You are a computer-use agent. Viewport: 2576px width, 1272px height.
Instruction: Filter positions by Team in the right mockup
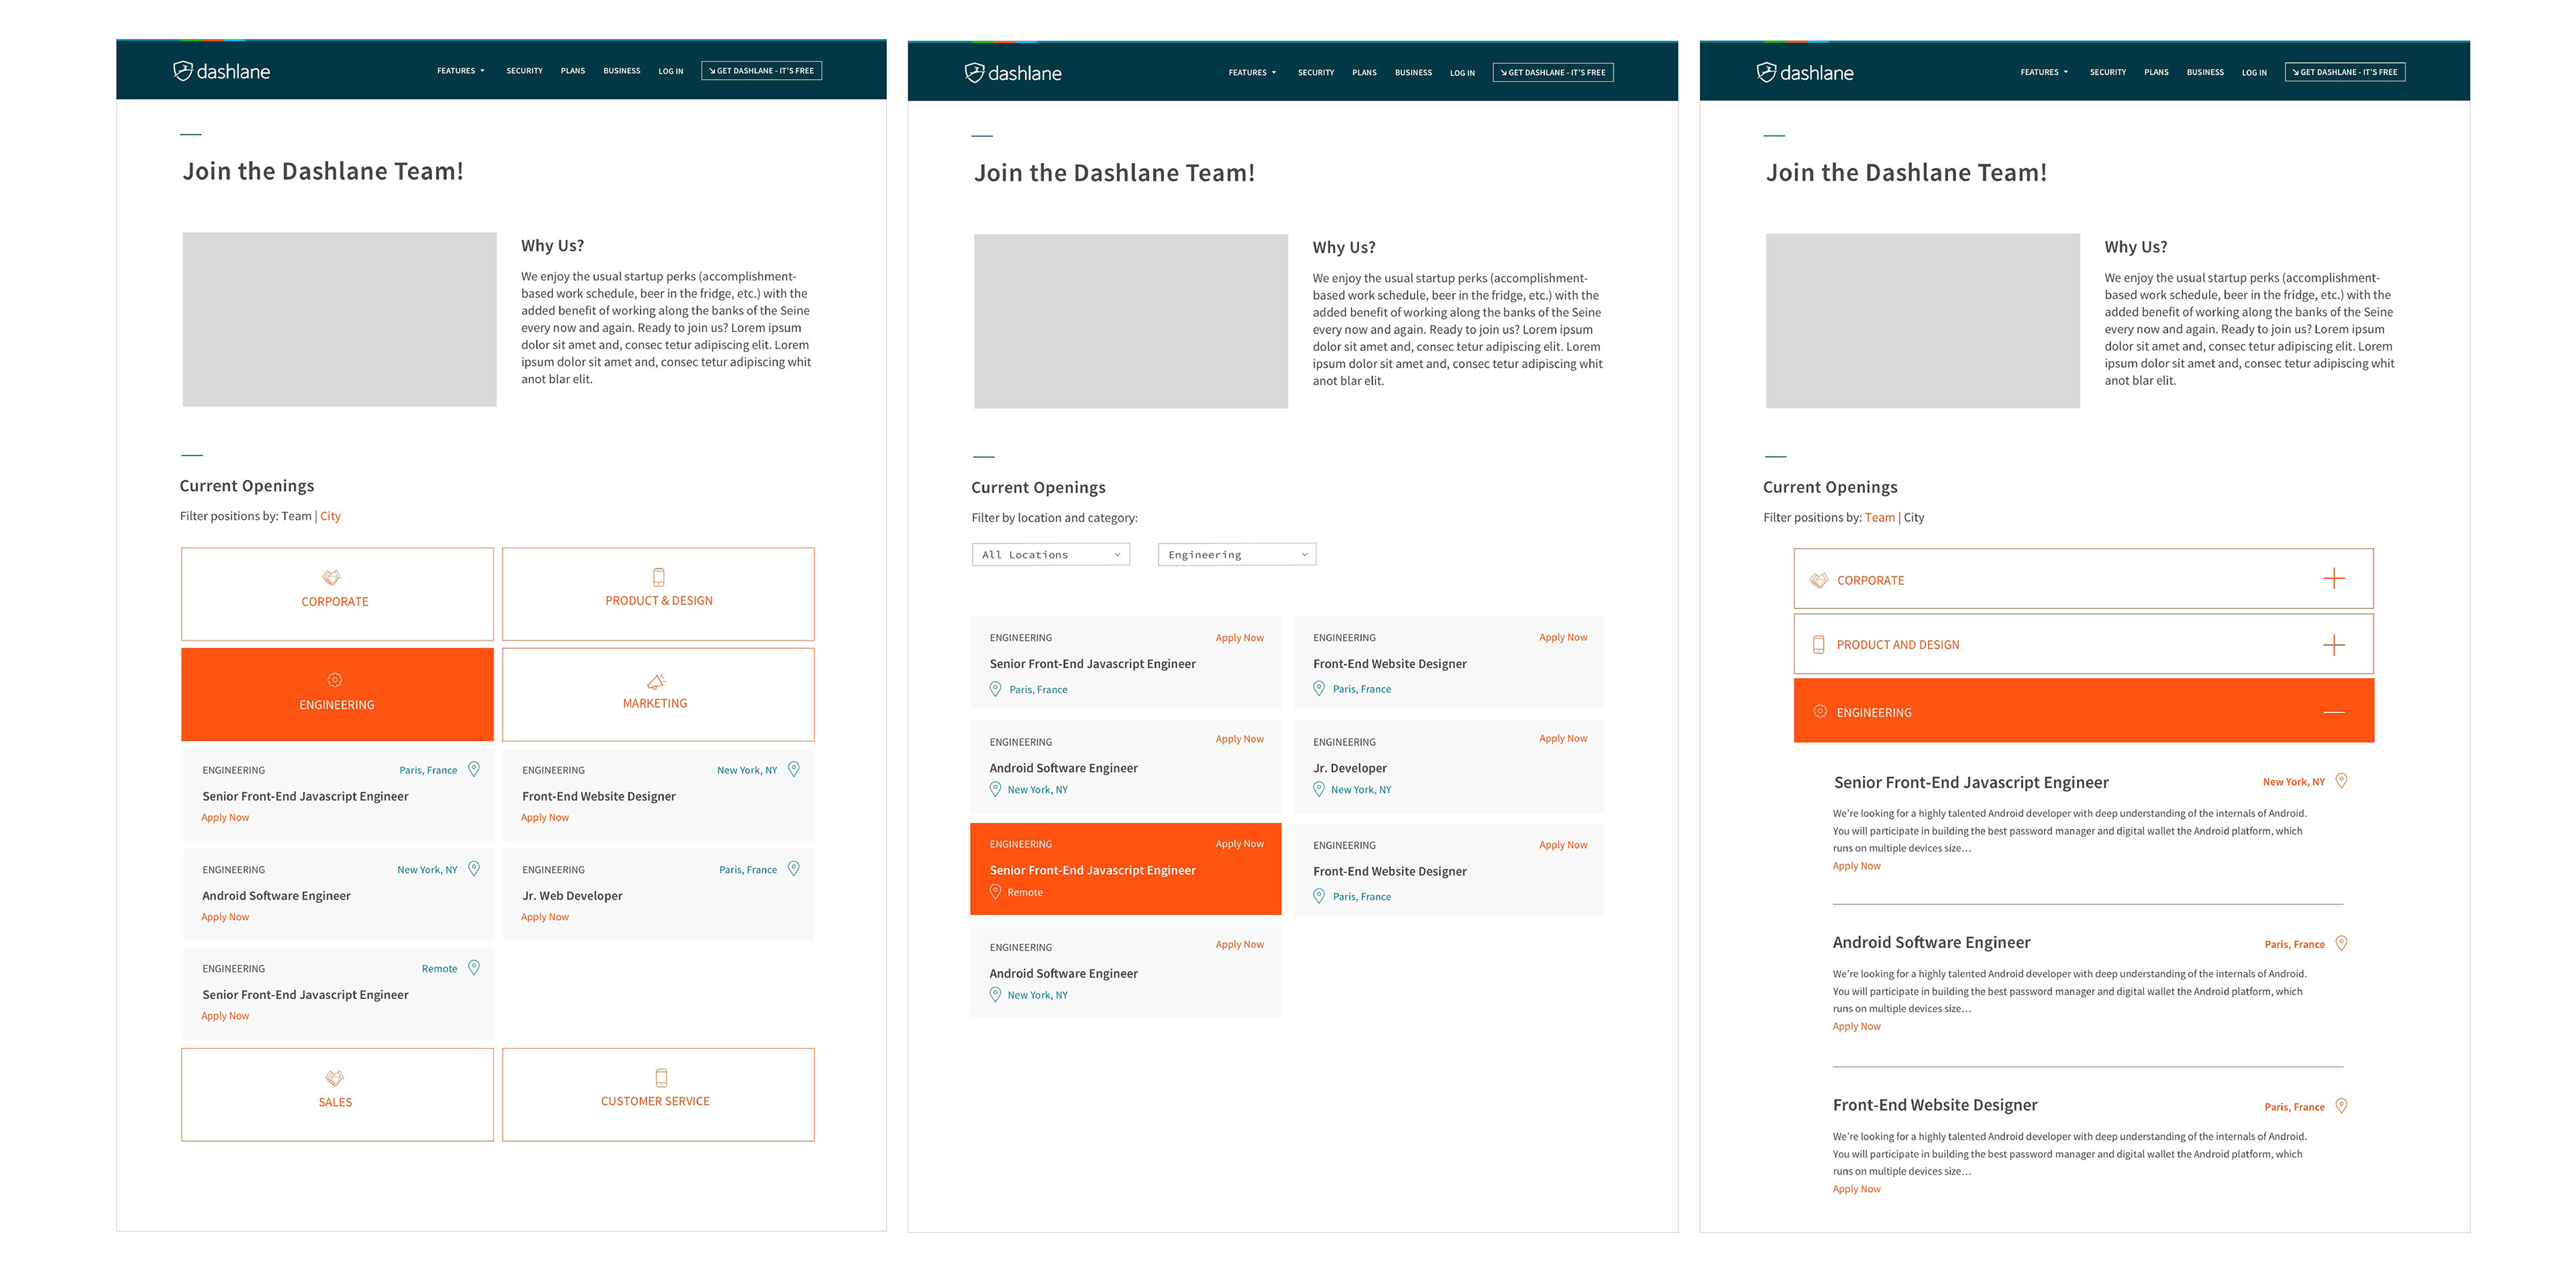(1880, 517)
